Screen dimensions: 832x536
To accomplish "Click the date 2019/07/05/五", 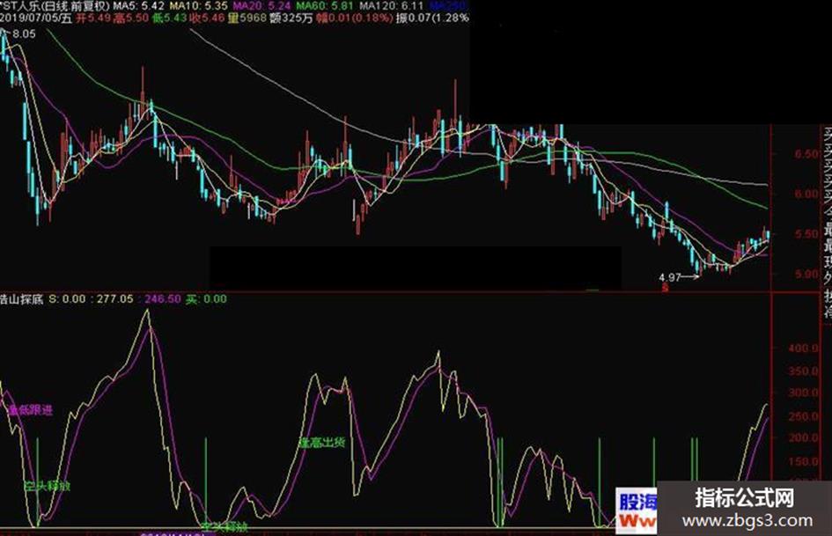I will [x=35, y=18].
